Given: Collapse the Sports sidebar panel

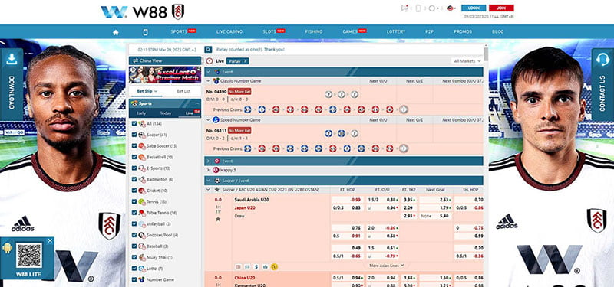Looking at the screenshot, I should (197, 103).
